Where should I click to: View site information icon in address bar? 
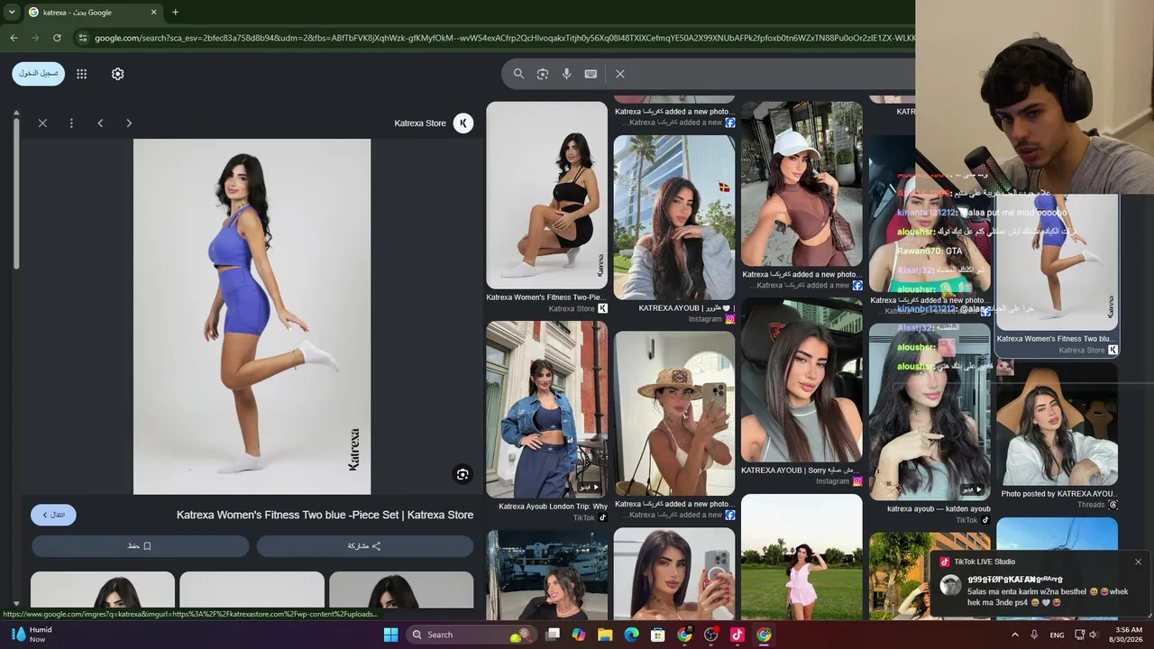click(x=83, y=38)
